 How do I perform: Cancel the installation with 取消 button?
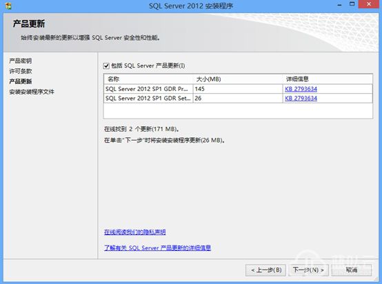352,270
